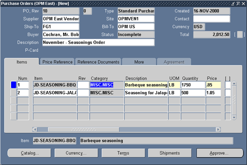Viewport: 247px width, 165px height.
Task: Open the Reference Documents tab
Action: click(x=98, y=62)
